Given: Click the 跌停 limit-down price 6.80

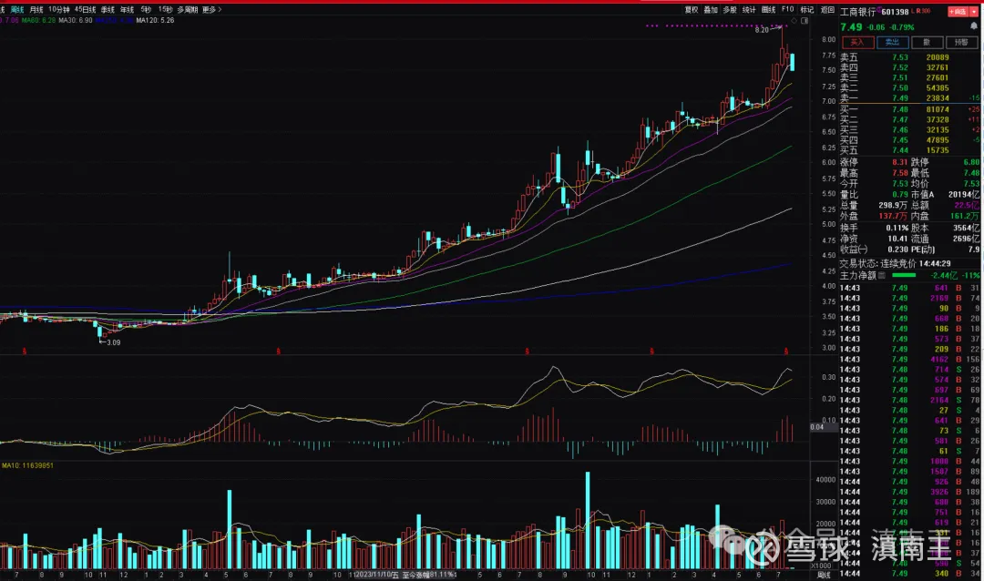Looking at the screenshot, I should (971, 162).
